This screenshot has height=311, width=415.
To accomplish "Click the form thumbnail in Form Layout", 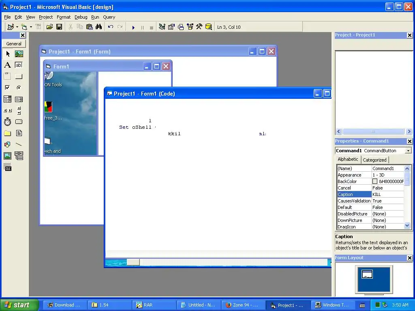I will tap(367, 274).
